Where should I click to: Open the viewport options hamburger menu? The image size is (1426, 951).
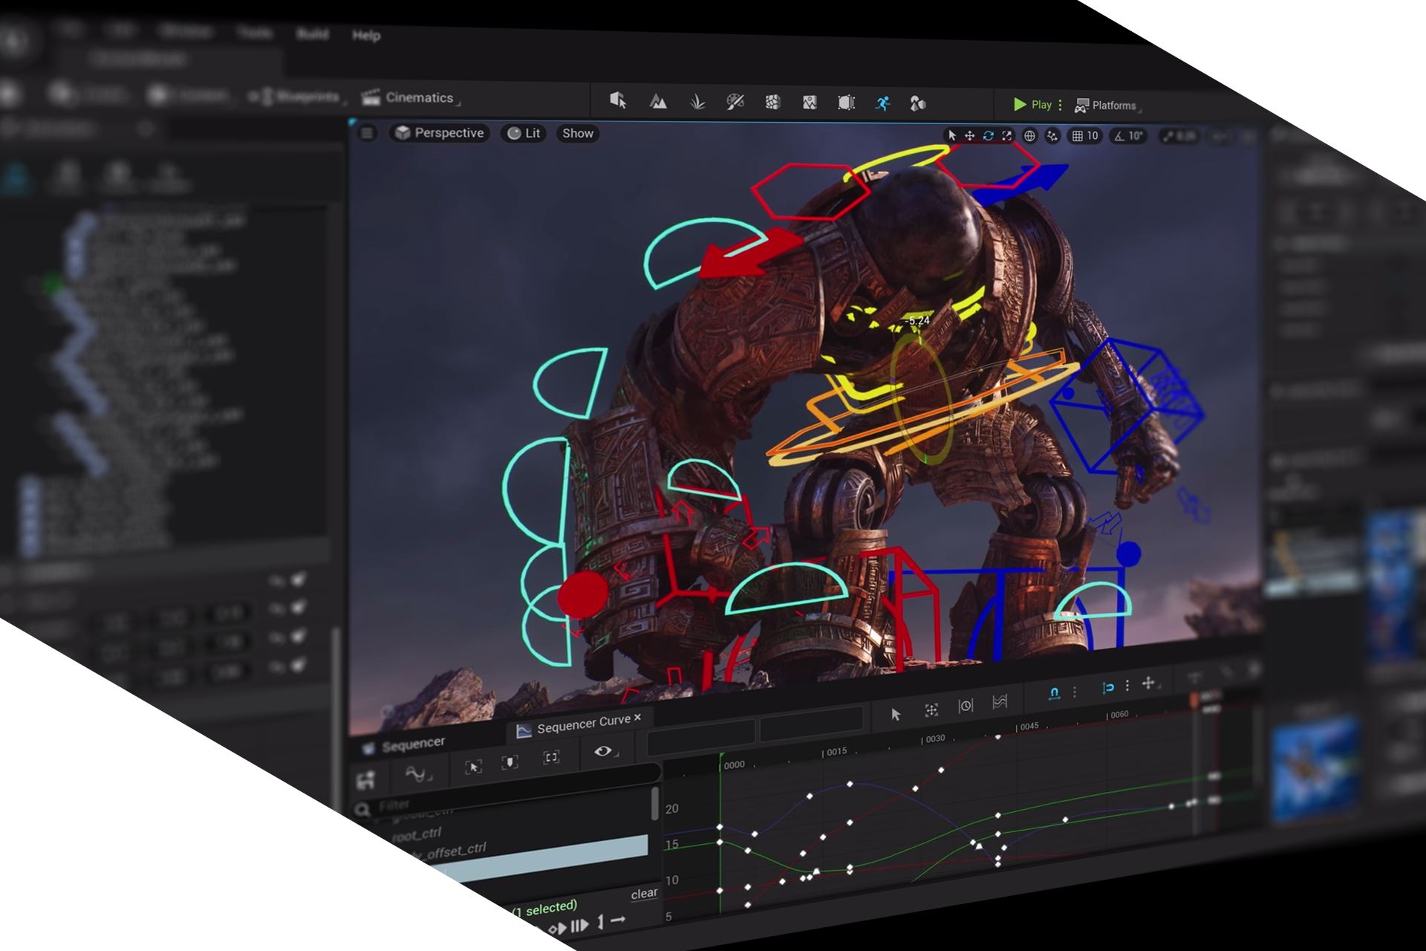[x=367, y=133]
